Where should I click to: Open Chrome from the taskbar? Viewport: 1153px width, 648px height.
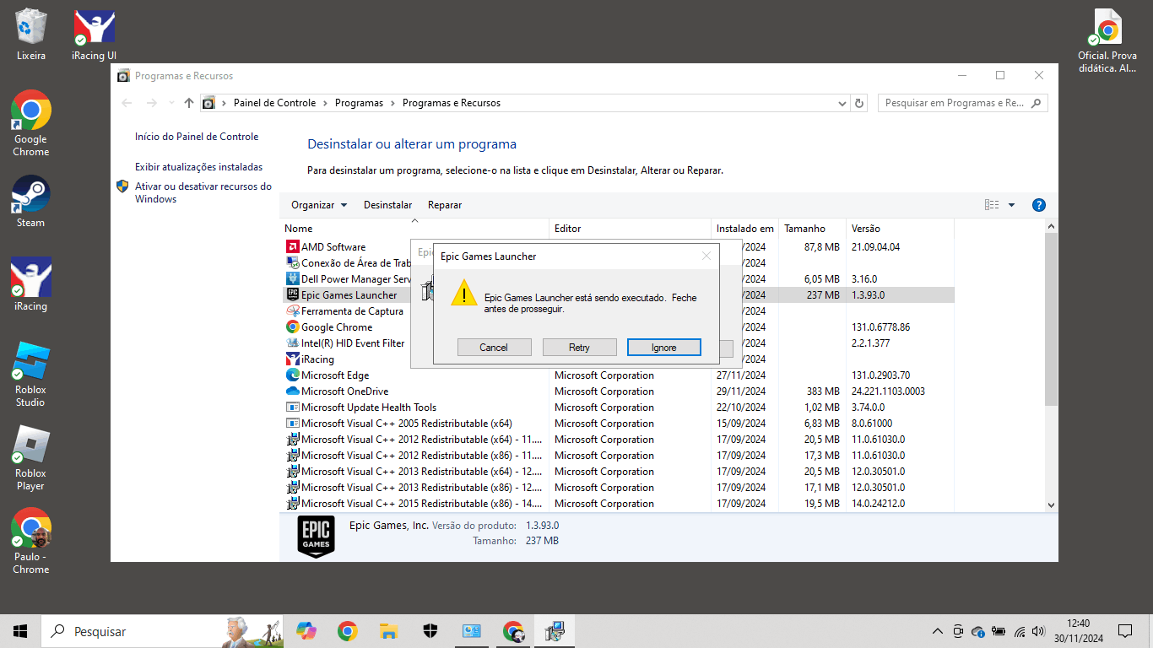click(x=347, y=631)
